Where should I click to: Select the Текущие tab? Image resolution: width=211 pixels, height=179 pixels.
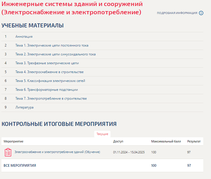pos(102,134)
